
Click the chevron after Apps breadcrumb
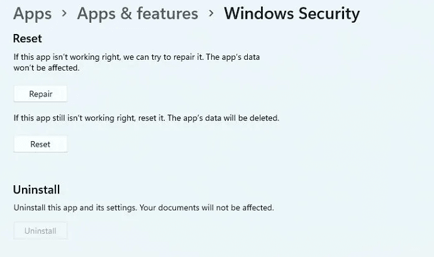coord(64,13)
